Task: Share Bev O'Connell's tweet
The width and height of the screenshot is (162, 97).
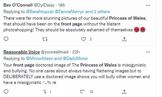Action: tap(124, 39)
